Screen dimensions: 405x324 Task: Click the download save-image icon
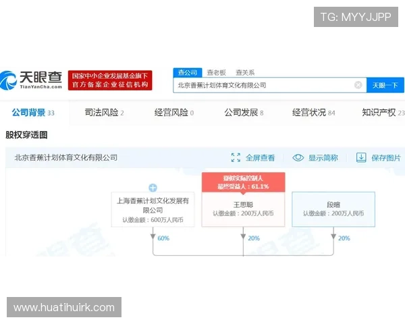pyautogui.click(x=361, y=157)
